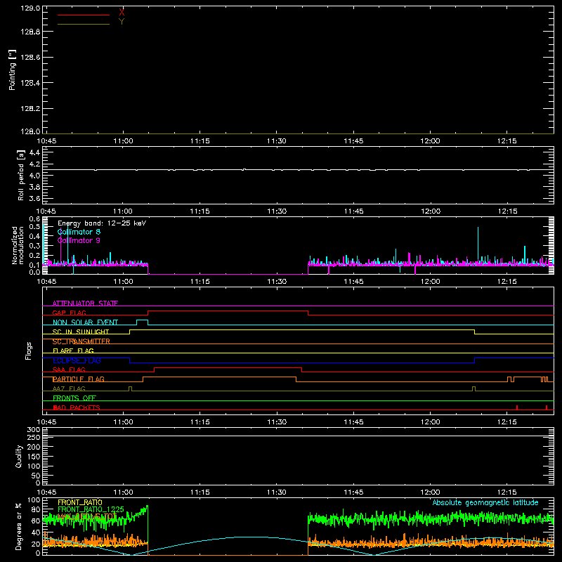This screenshot has height=562, width=562.
Task: Click 12:00 time label under Roll period panel
Action: click(431, 211)
